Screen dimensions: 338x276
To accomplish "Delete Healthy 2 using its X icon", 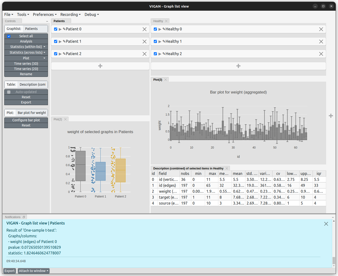I will (x=321, y=54).
